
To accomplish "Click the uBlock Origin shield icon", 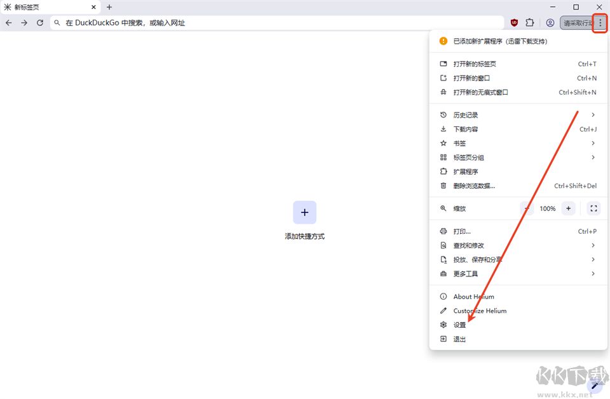I will 514,23.
